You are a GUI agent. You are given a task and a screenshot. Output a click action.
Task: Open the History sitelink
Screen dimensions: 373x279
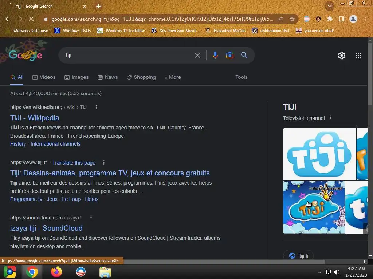[18, 144]
